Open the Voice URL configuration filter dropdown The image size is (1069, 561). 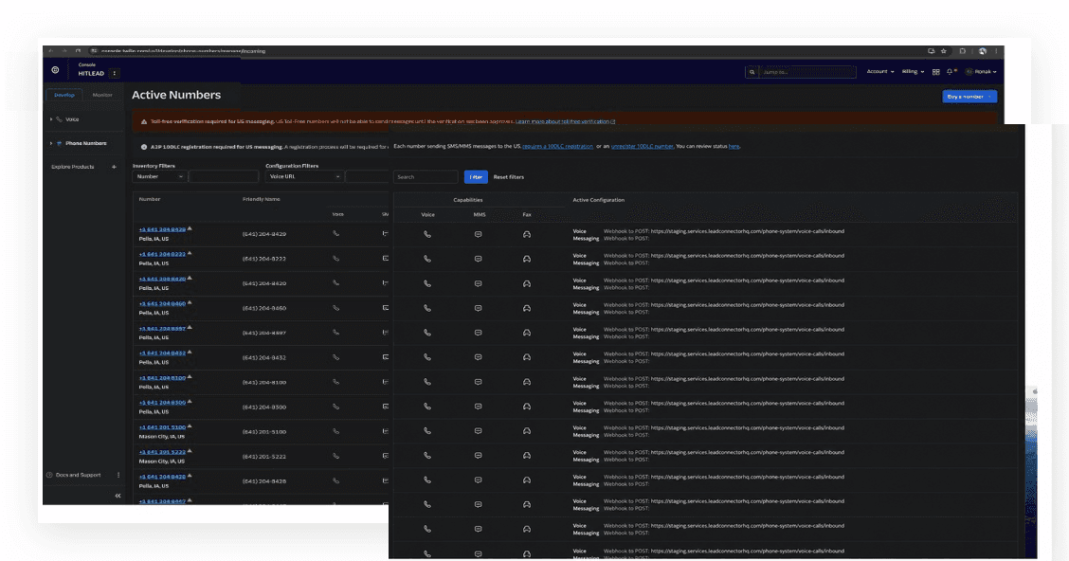[x=304, y=176]
